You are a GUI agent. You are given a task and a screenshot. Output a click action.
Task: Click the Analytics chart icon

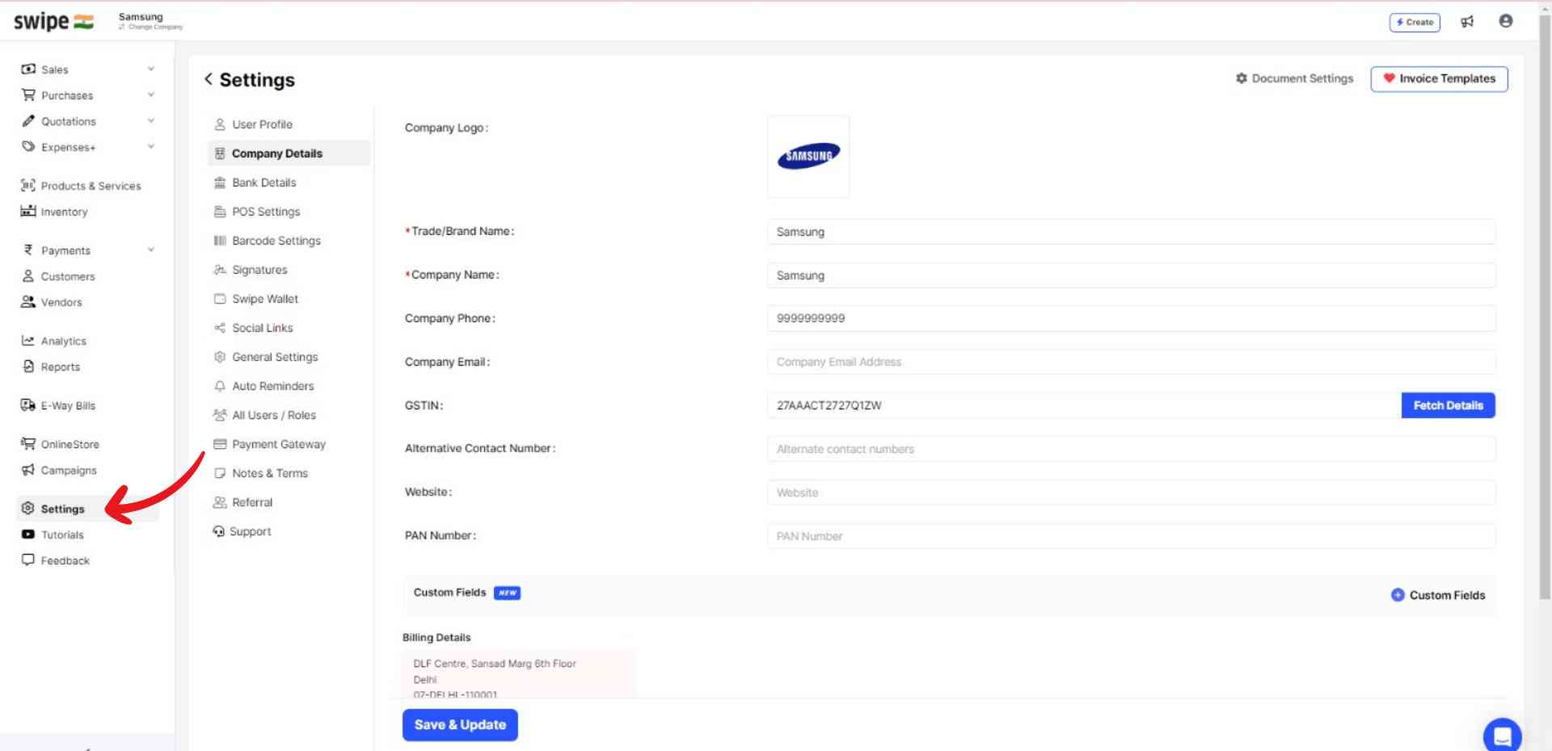(28, 341)
